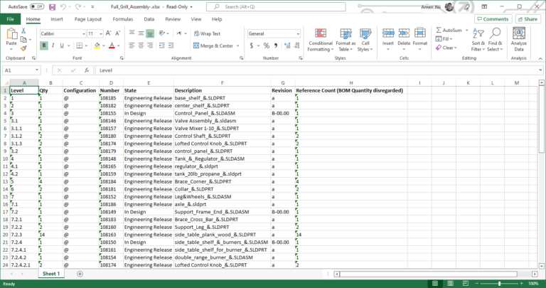This screenshot has width=546, height=288.
Task: Open Cell Styles gallery
Action: pyautogui.click(x=365, y=40)
